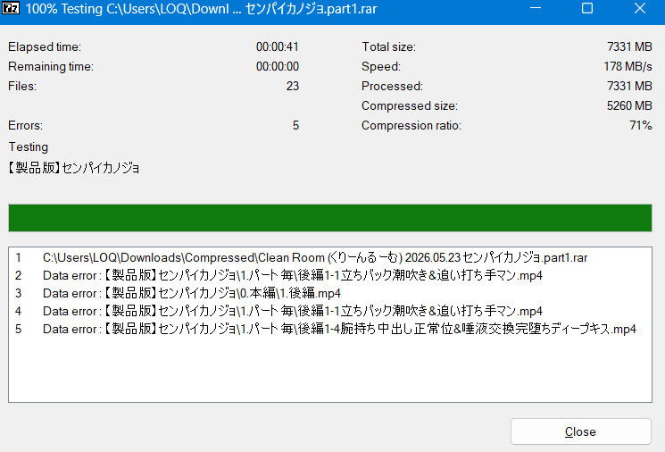
Task: Click the Speed value 178 MB/s
Action: pos(628,66)
